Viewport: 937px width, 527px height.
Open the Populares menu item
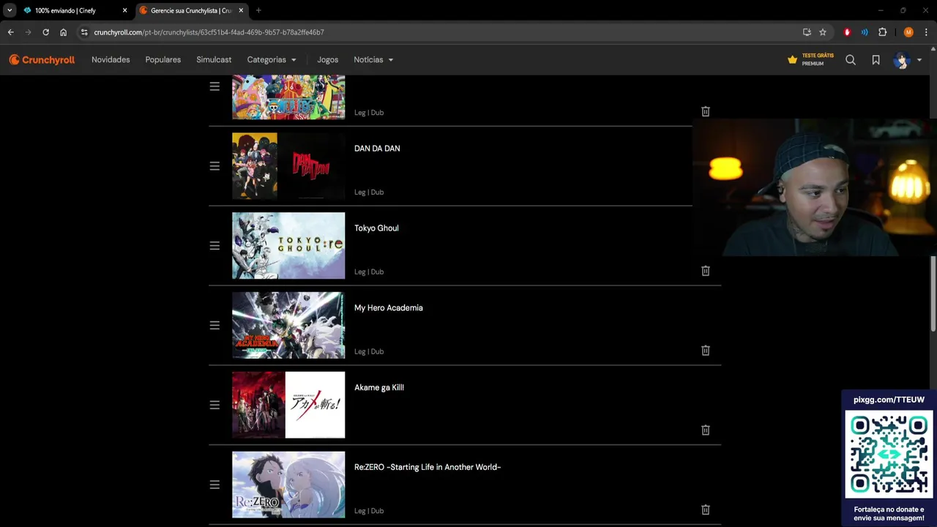click(x=163, y=60)
